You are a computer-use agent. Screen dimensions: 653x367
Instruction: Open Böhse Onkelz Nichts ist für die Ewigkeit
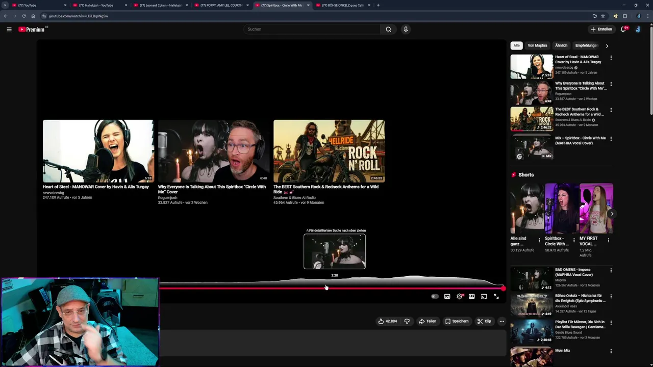[x=580, y=298]
